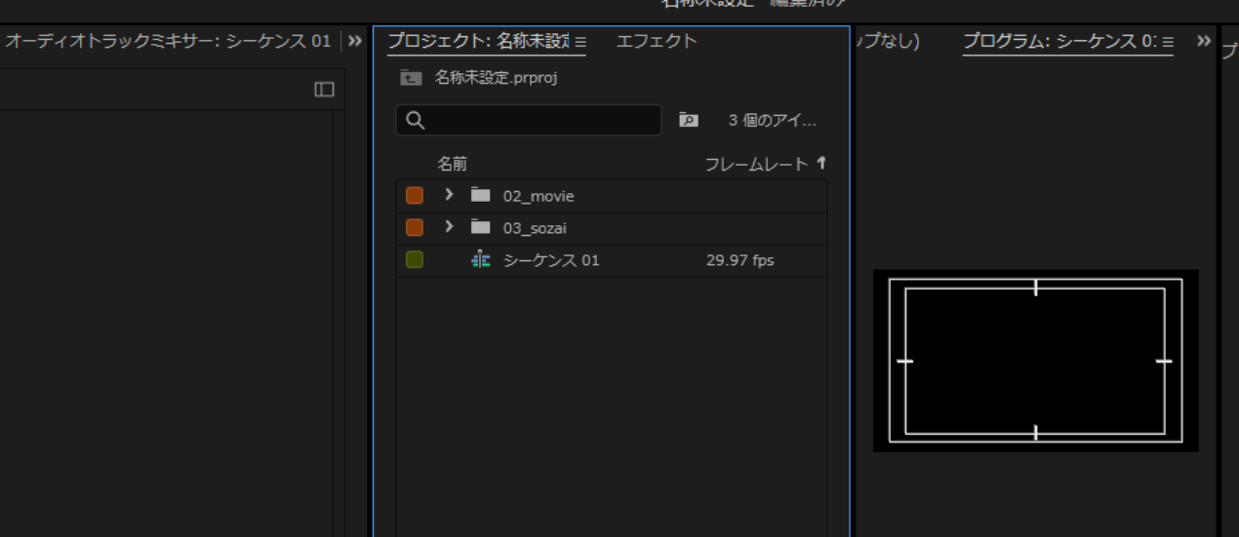Click the magnifier icon in the Project search box
Viewport: 1239px width, 537px height.
415,120
